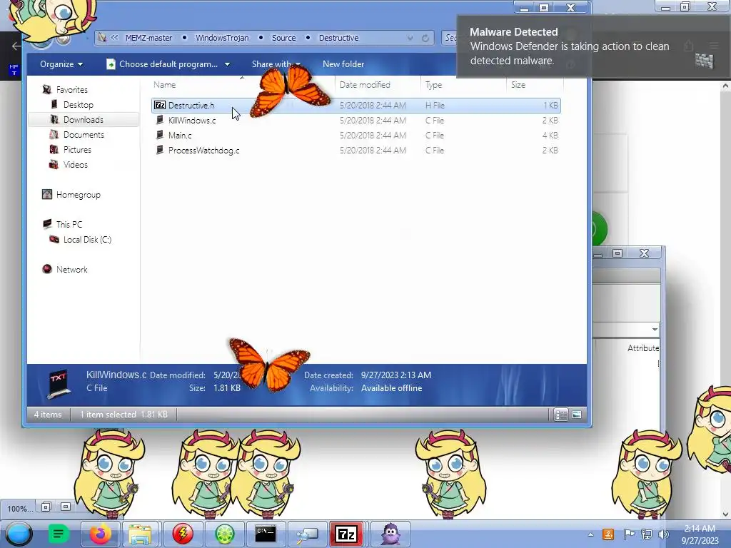Select This PC in navigation pane
This screenshot has height=548, width=731.
pos(69,225)
